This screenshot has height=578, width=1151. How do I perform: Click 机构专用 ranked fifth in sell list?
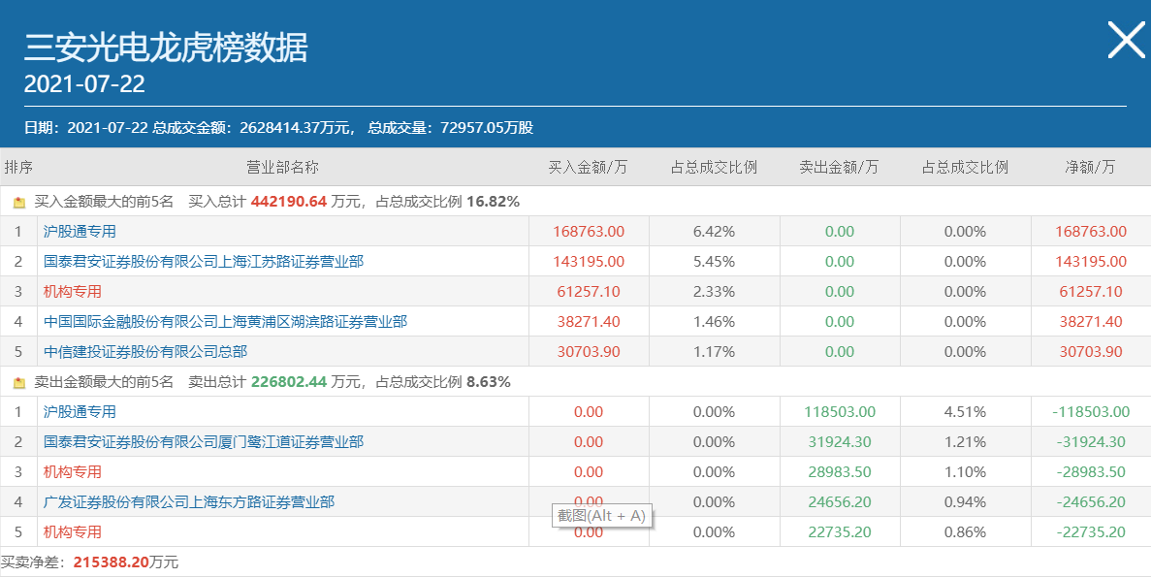[x=73, y=532]
